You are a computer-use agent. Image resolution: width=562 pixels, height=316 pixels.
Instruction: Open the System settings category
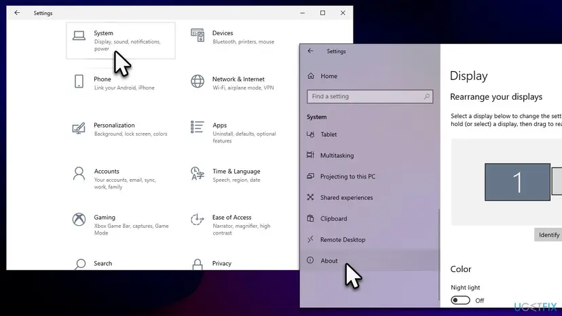click(120, 41)
